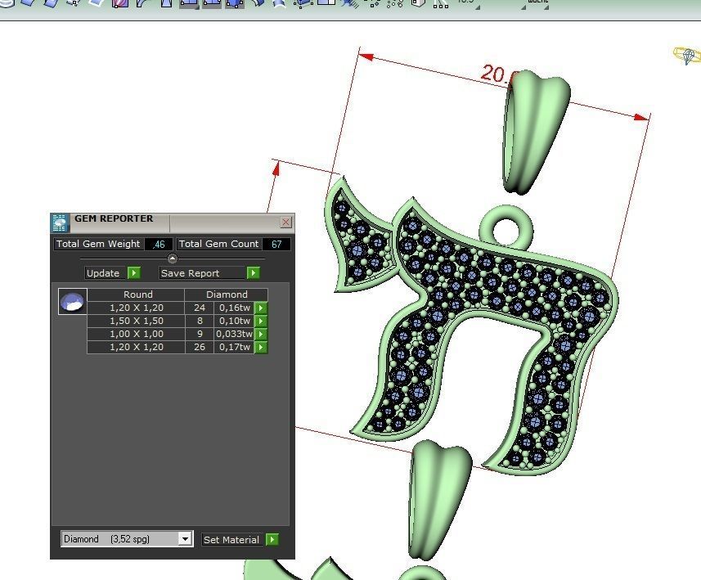Click the 0,10tw weight cell
The image size is (701, 580).
click(234, 321)
